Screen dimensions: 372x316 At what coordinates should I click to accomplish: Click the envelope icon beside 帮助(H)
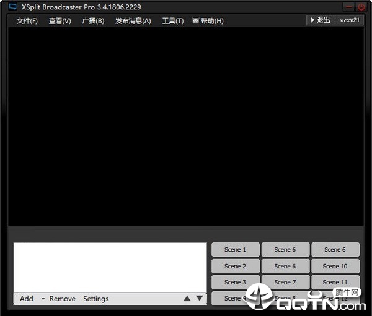coord(195,20)
